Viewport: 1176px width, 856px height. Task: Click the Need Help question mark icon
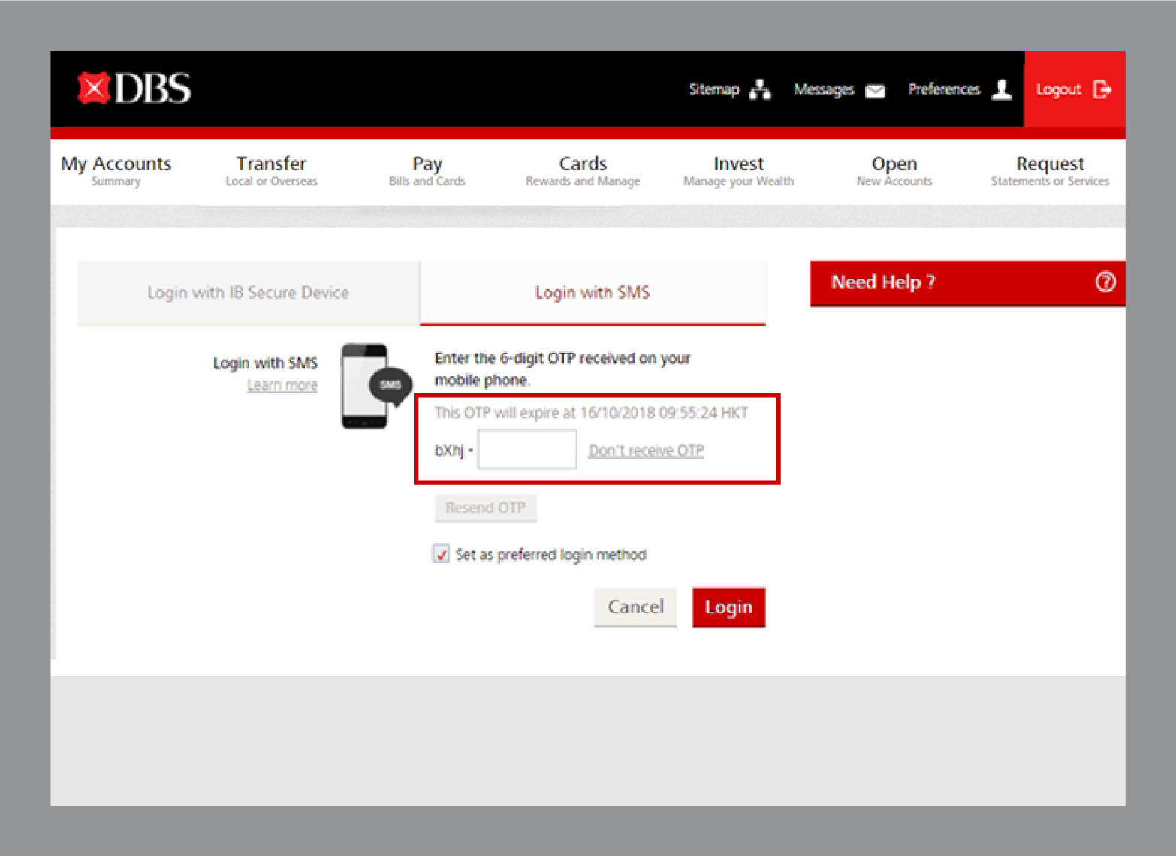pos(1105,282)
